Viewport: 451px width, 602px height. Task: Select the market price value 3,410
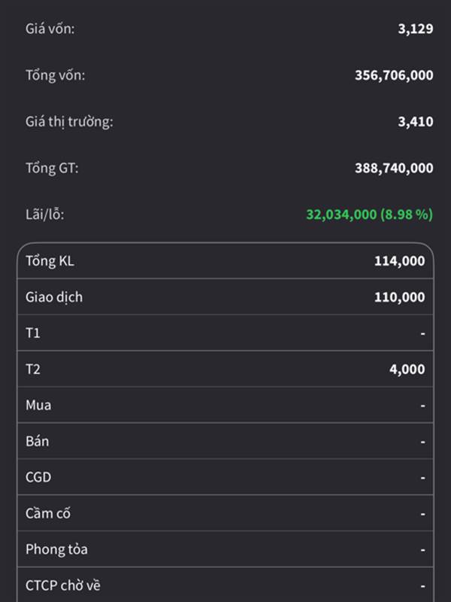[415, 121]
